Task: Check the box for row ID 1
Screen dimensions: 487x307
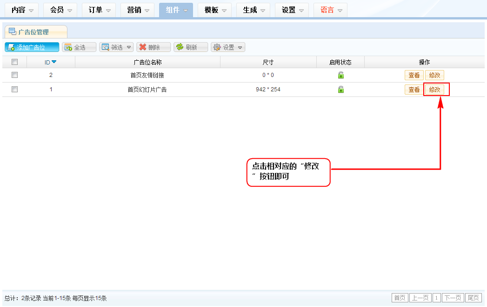Action: coord(14,90)
